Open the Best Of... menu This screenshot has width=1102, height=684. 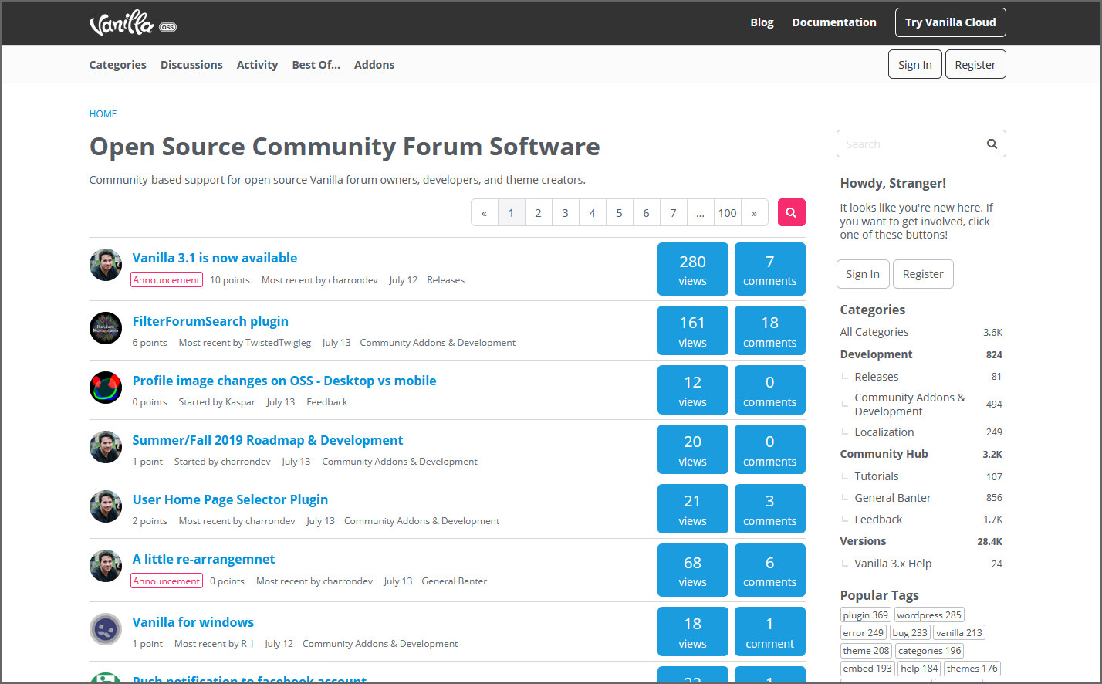[x=316, y=65]
